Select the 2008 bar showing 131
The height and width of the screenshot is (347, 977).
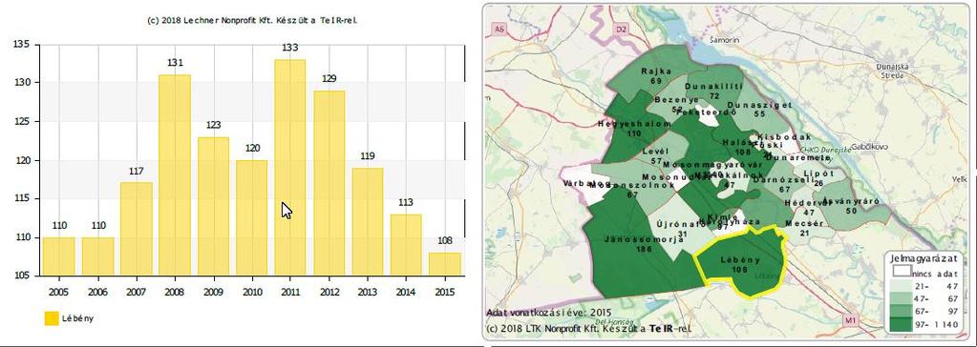[175, 174]
